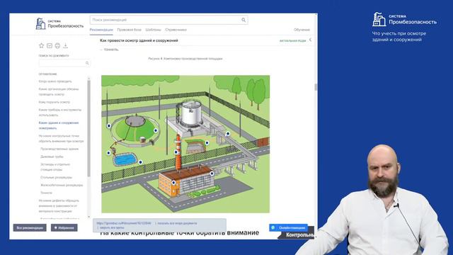453x255 pixels.
Task: Open Железобетонные резервуары subsection
Action: click(62, 185)
